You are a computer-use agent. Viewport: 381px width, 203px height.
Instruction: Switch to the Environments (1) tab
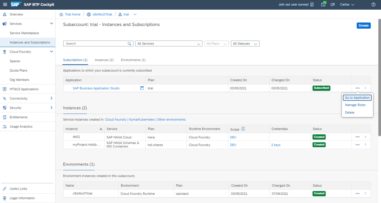133,60
